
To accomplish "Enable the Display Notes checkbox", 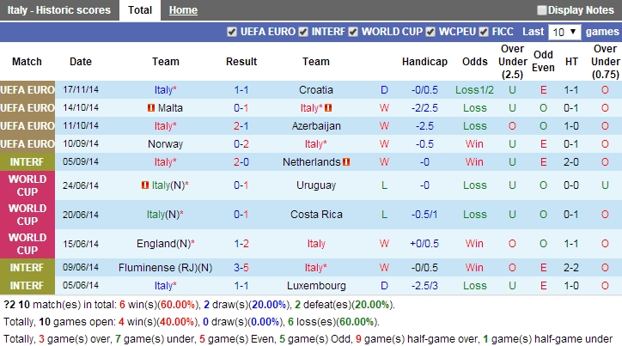I will click(542, 10).
